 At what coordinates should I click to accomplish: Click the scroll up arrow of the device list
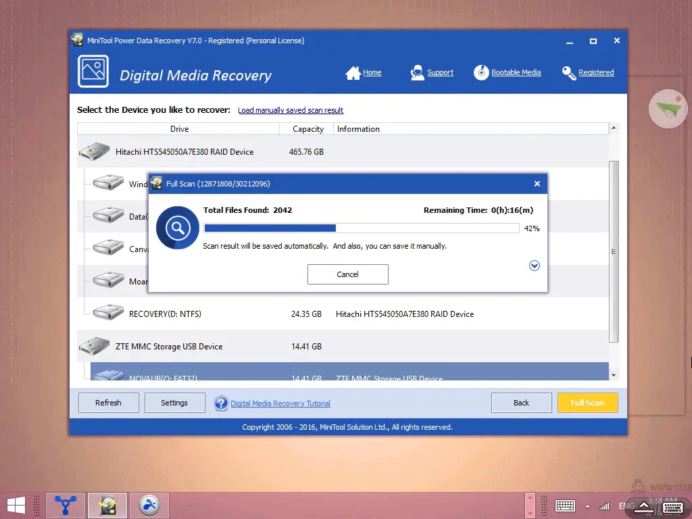[x=614, y=128]
